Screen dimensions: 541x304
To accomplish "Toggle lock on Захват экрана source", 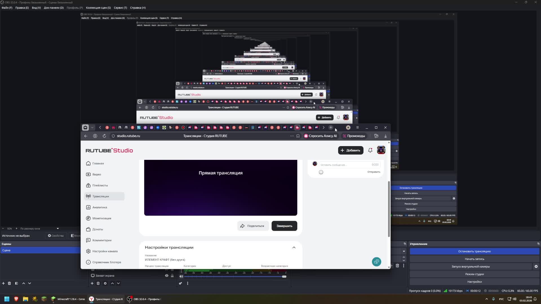I will (x=172, y=276).
